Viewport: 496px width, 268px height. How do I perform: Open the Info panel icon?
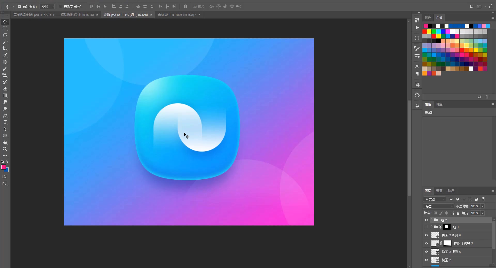(417, 38)
